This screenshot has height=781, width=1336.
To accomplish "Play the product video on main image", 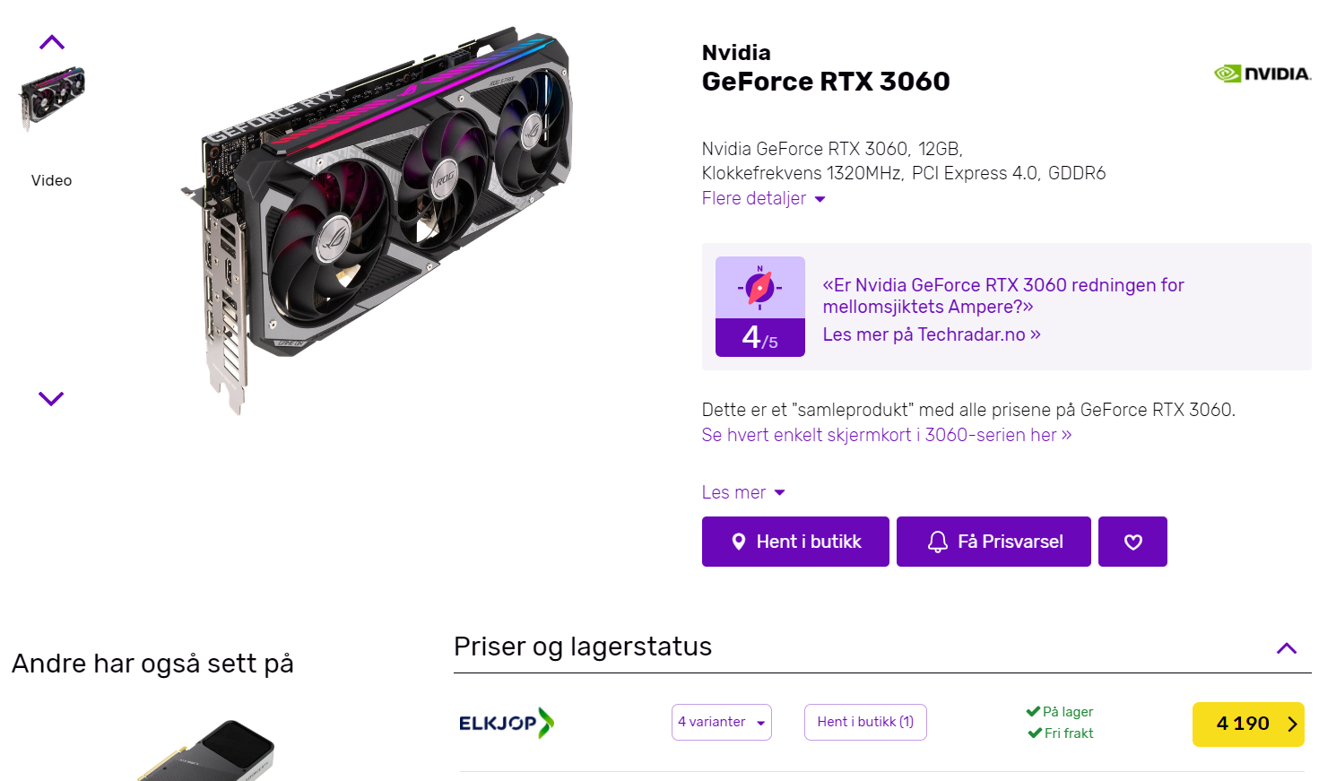I will coord(426,230).
